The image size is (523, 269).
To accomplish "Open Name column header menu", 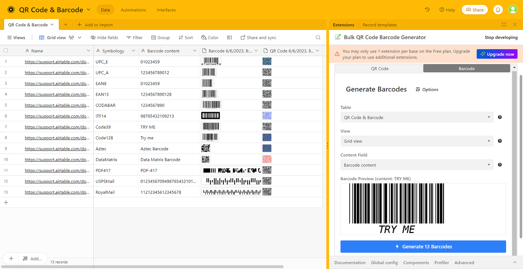I will (x=88, y=51).
